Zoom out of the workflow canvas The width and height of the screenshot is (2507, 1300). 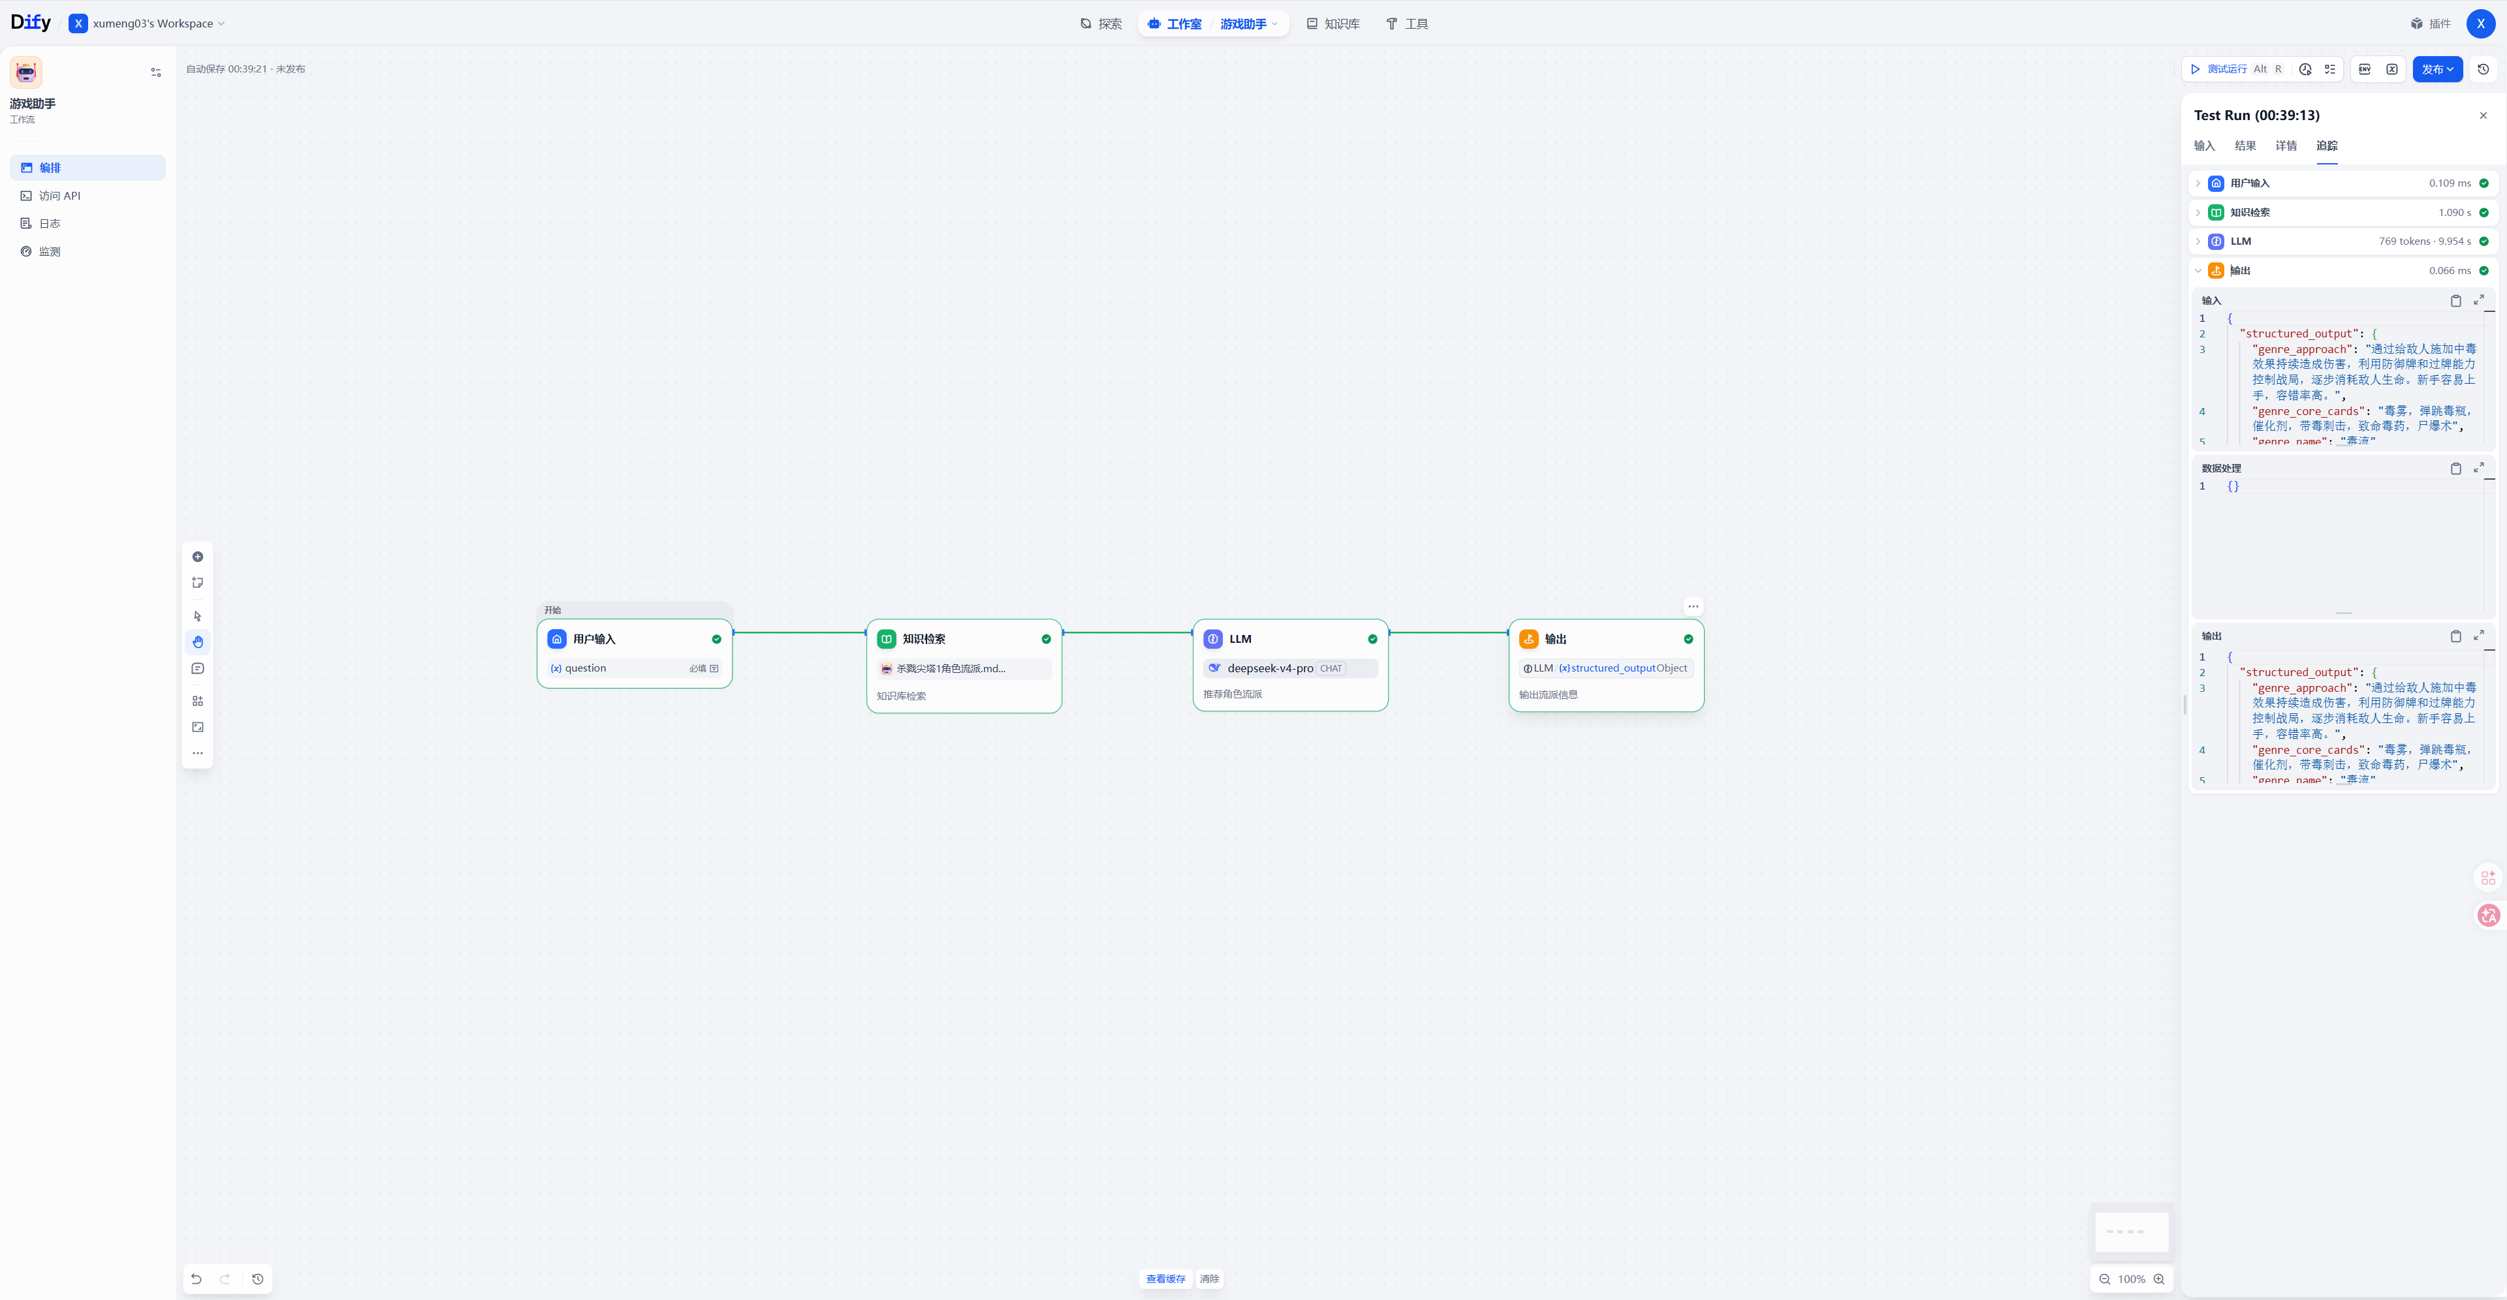pos(2104,1280)
